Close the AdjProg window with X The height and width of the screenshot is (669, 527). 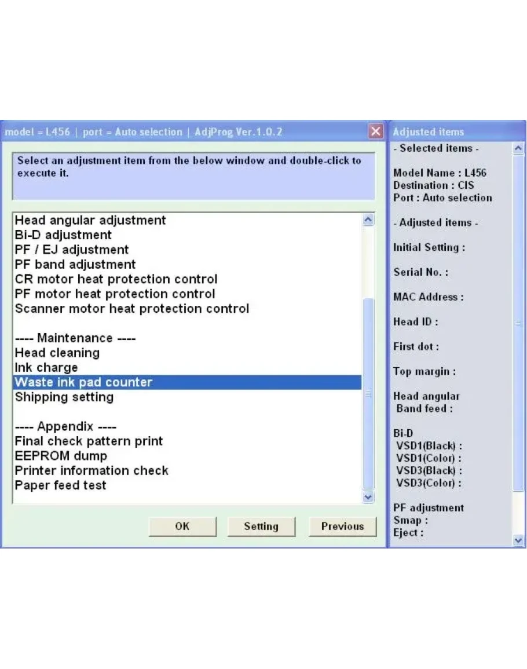point(376,131)
